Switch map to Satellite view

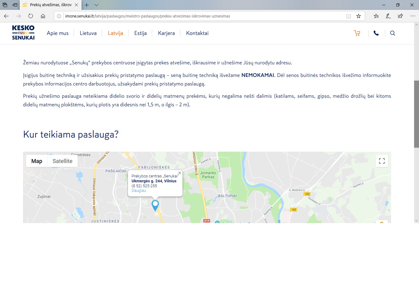coord(62,161)
